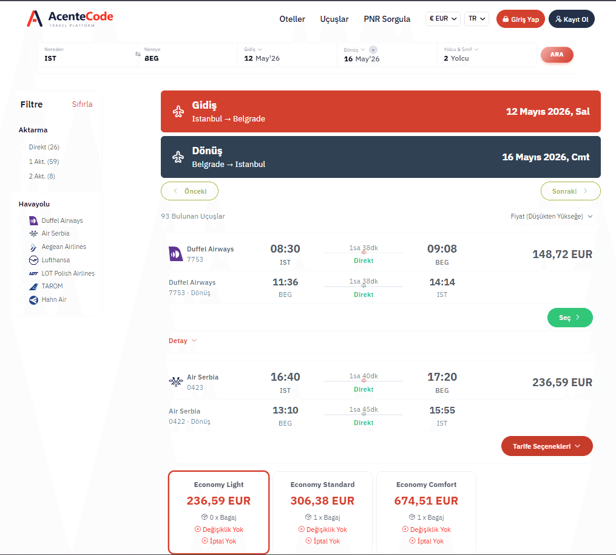The width and height of the screenshot is (616, 555).
Task: Check the Direkt (26) filter
Action: point(22,147)
